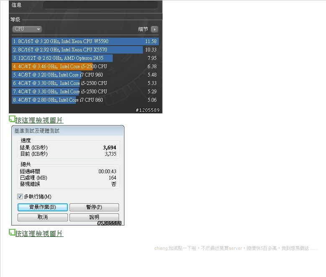The image size is (326, 277).
Task: Select rank 7 Core i5-2500 row scoring 5.29
Action: (85, 91)
